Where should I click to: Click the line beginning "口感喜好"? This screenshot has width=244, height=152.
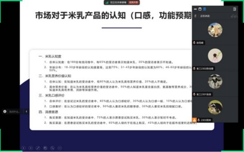(113, 106)
